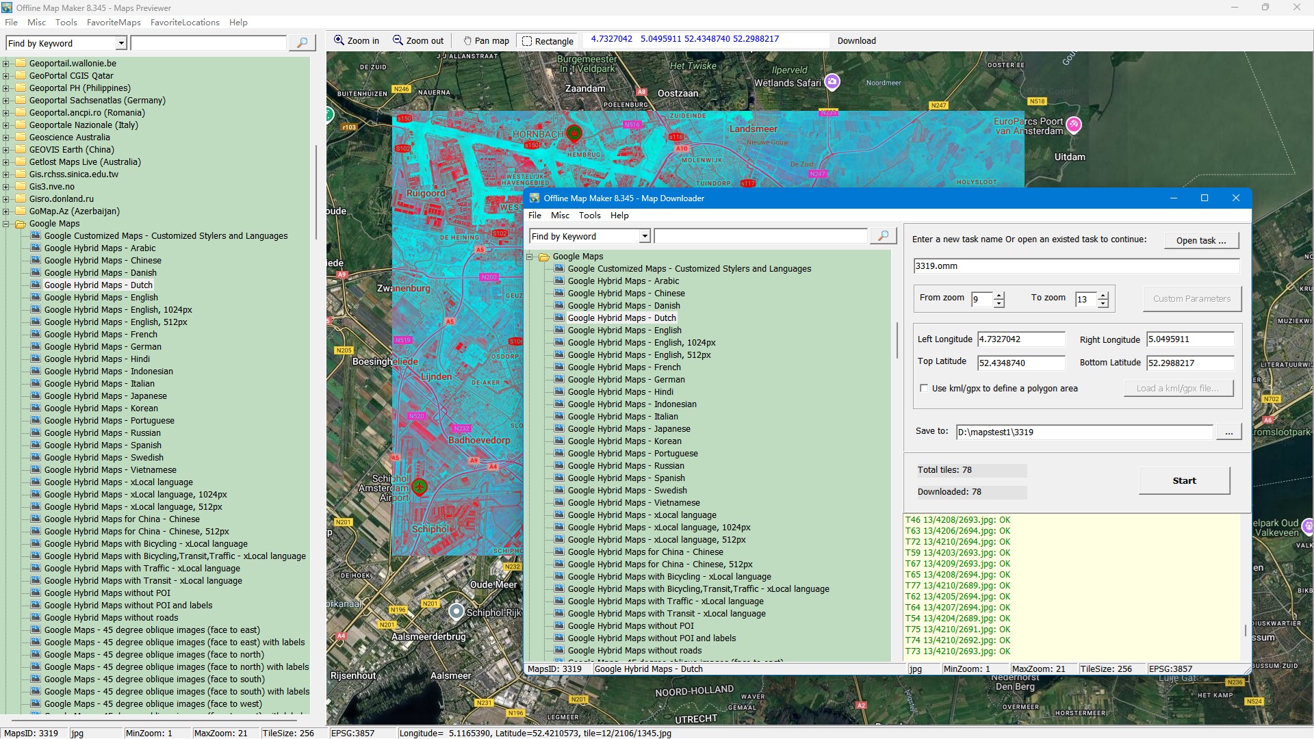Click the Wetlands Safari camera marker on the map
This screenshot has width=1314, height=739.
point(832,82)
